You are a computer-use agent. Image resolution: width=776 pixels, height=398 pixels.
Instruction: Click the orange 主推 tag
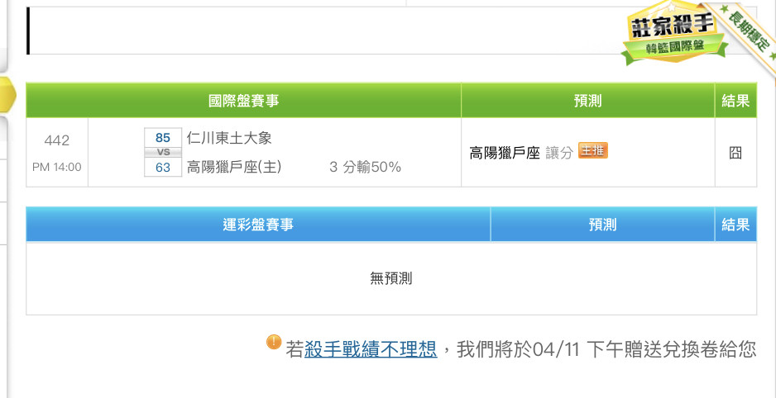click(593, 150)
